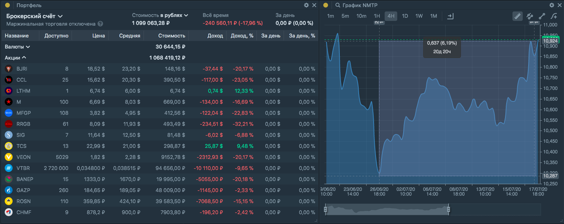Click the VTBR ticker logo
This screenshot has width=564, height=224.
point(8,168)
